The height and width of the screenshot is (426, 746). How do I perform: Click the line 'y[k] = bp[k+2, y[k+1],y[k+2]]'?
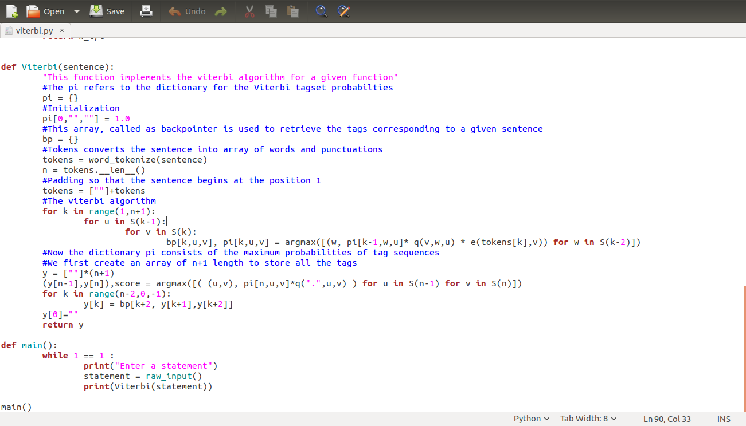point(158,304)
